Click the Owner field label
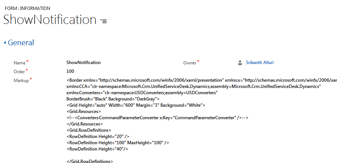The width and height of the screenshot is (337, 163). pos(190,63)
